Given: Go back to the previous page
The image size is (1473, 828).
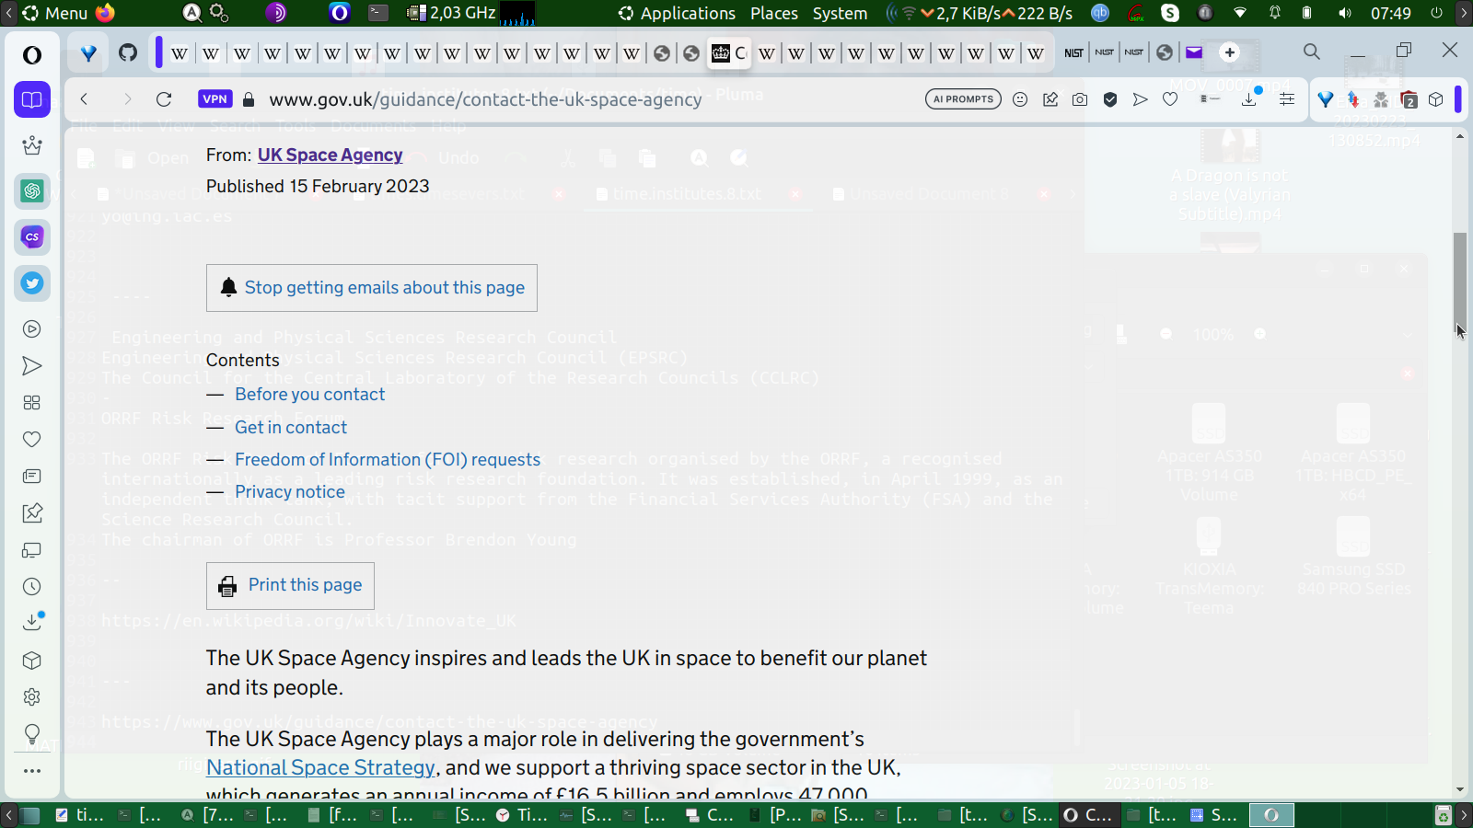Looking at the screenshot, I should point(84,99).
